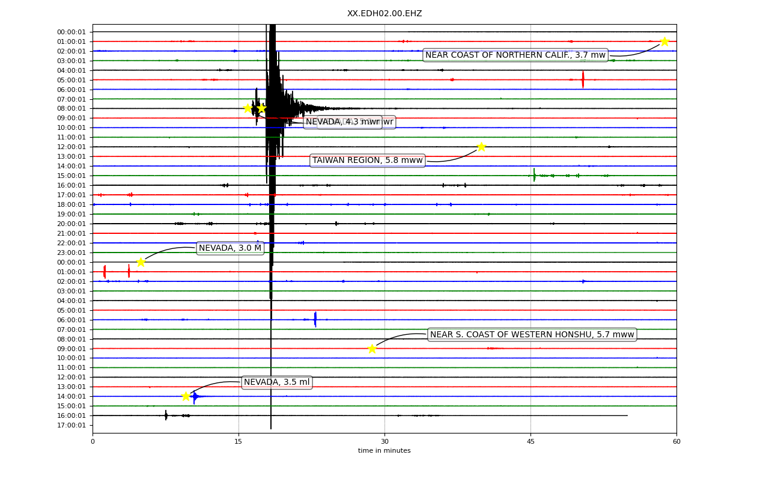
Task: Click the large red spike near 50 minutes
Action: point(583,79)
